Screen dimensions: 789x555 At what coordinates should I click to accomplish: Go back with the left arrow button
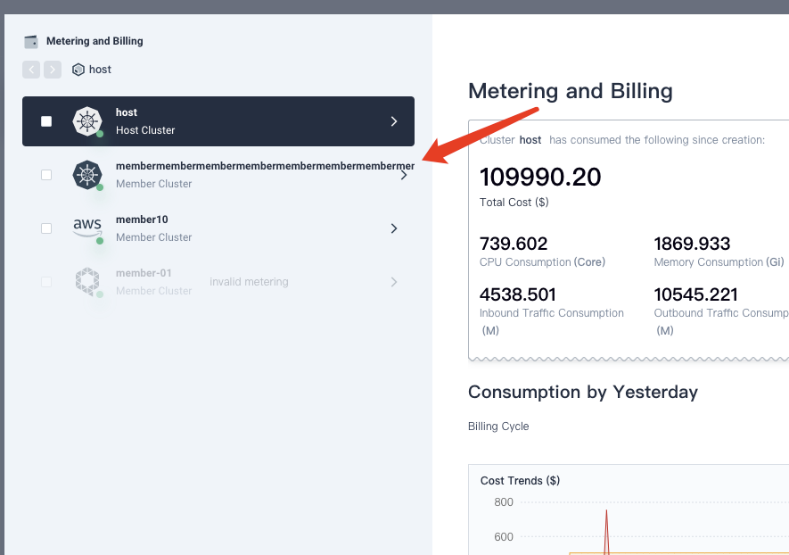[x=31, y=70]
